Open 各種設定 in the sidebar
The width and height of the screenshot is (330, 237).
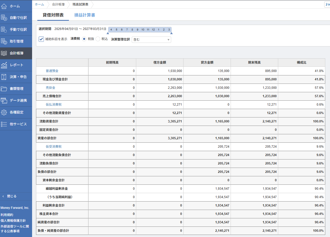tap(17, 112)
